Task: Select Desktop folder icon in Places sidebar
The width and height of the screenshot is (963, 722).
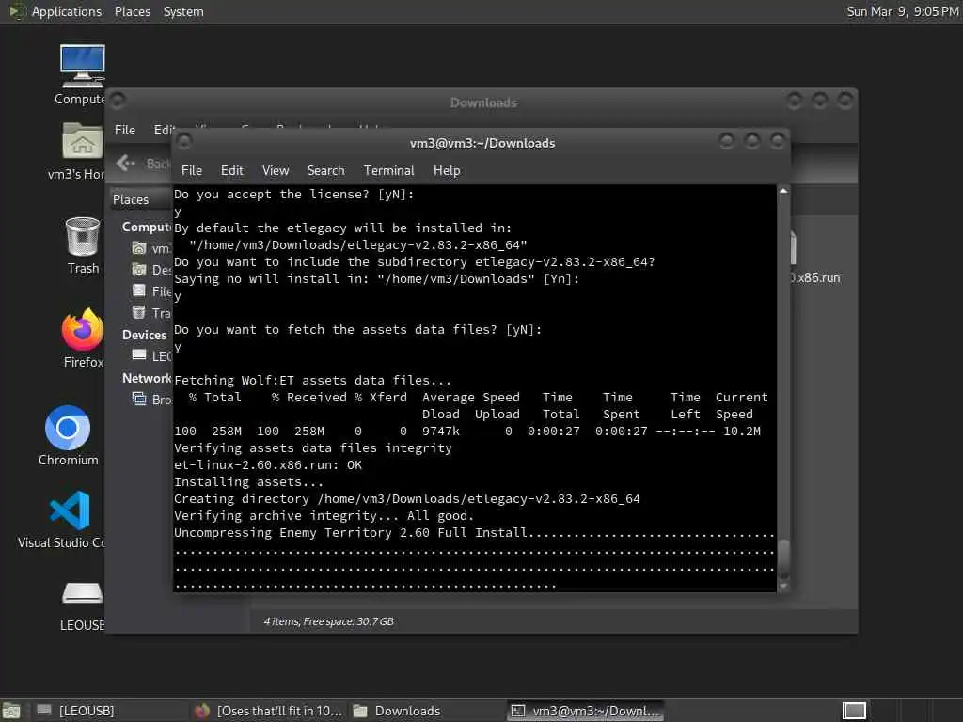Action: coord(139,270)
